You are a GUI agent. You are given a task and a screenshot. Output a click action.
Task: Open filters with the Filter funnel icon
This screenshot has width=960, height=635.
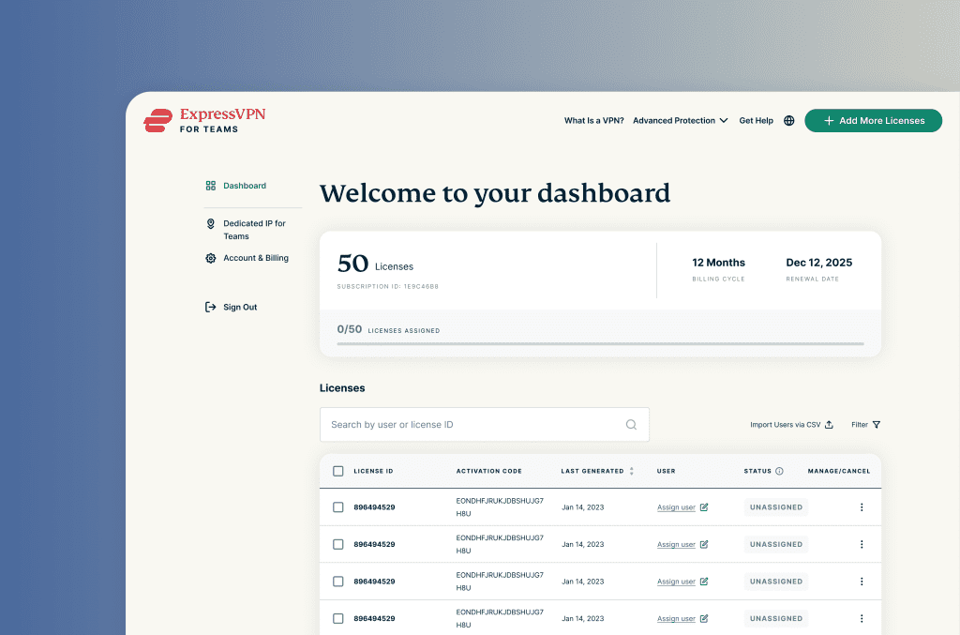point(877,424)
